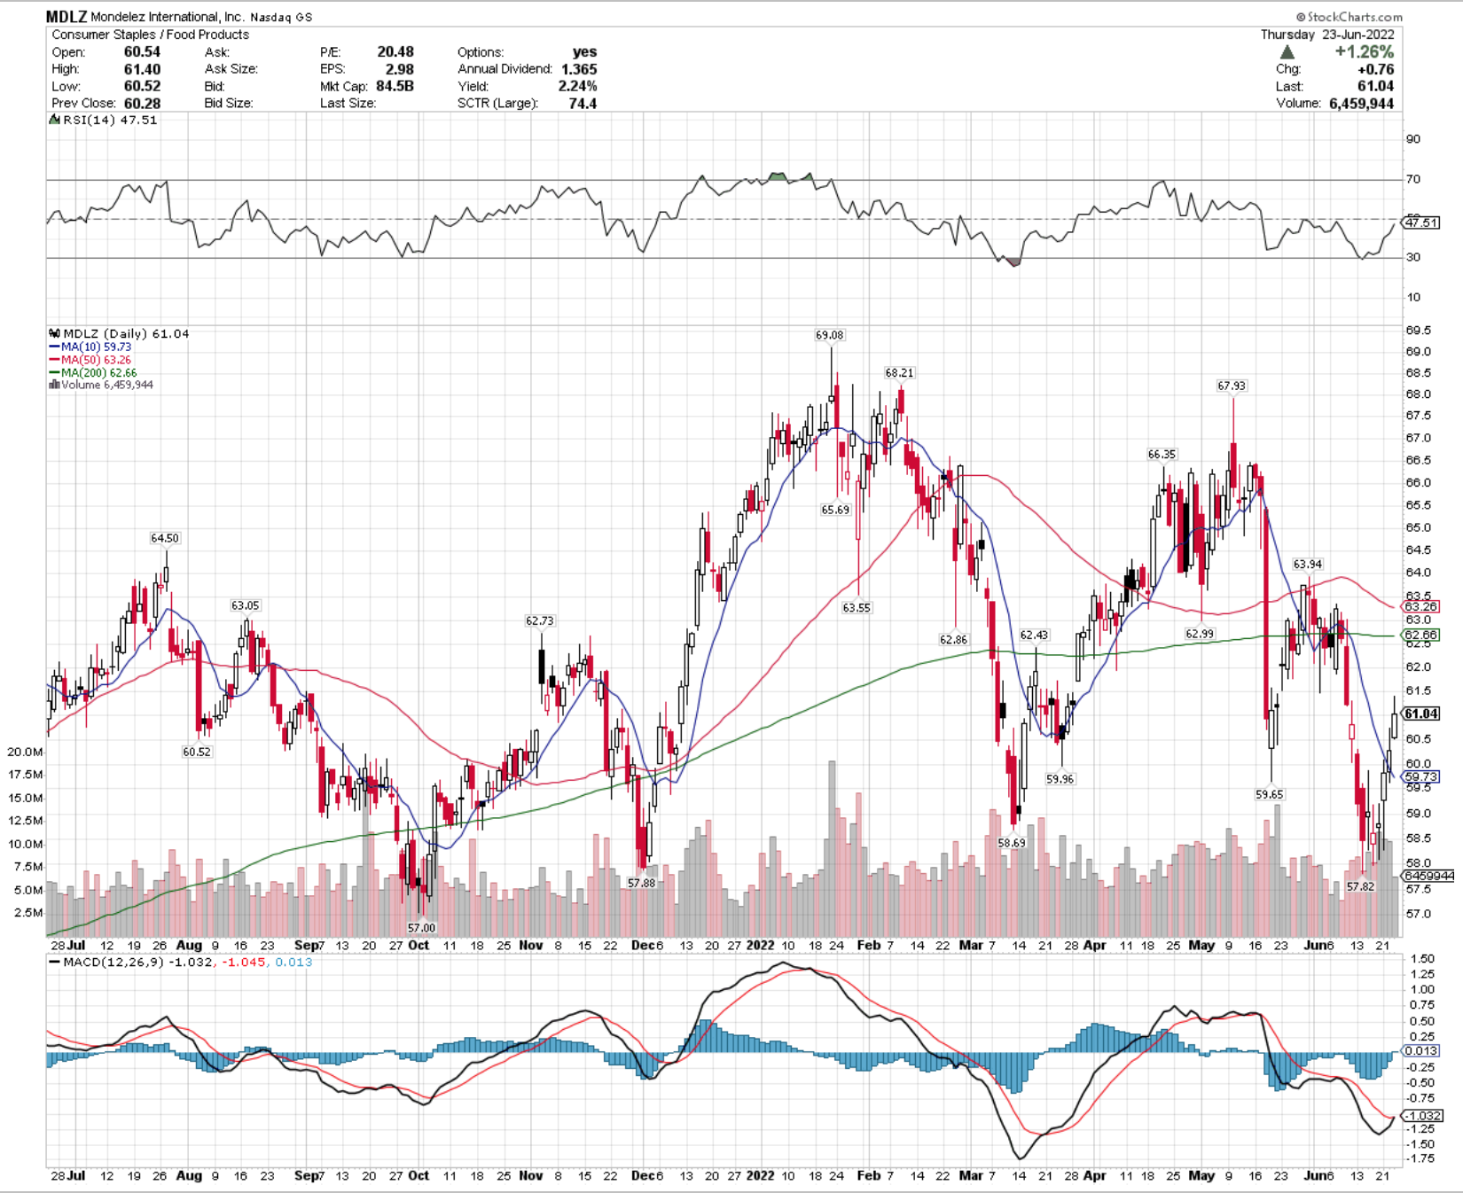Click the SCTR (Large) value 74.4
This screenshot has height=1193, width=1463.
583,103
